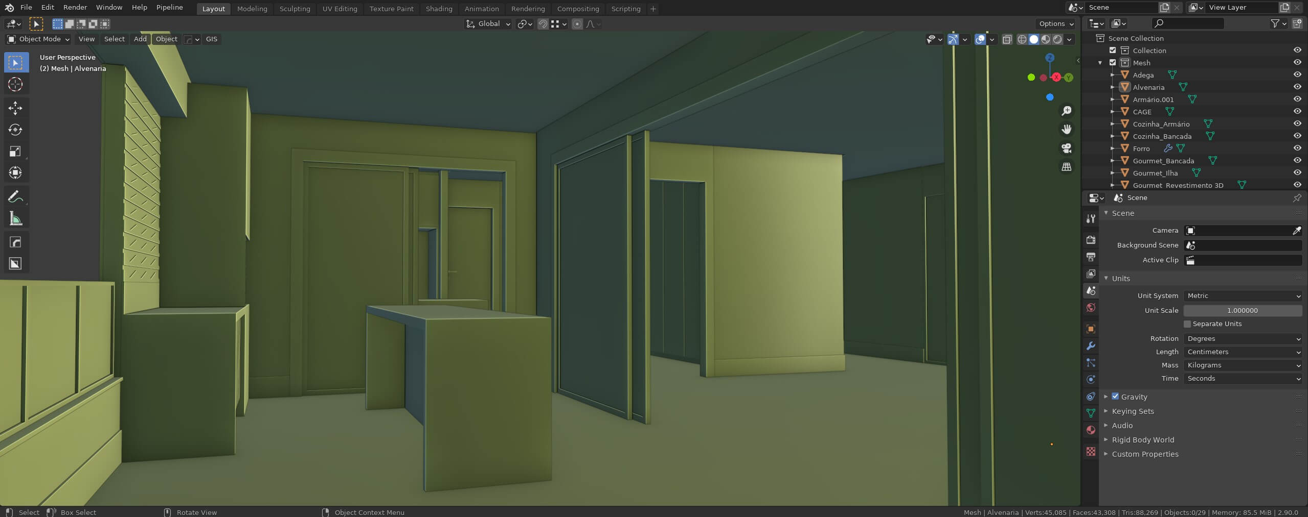Viewport: 1308px width, 517px height.
Task: Open Active Tool and Workspace settings tab
Action: (1091, 218)
